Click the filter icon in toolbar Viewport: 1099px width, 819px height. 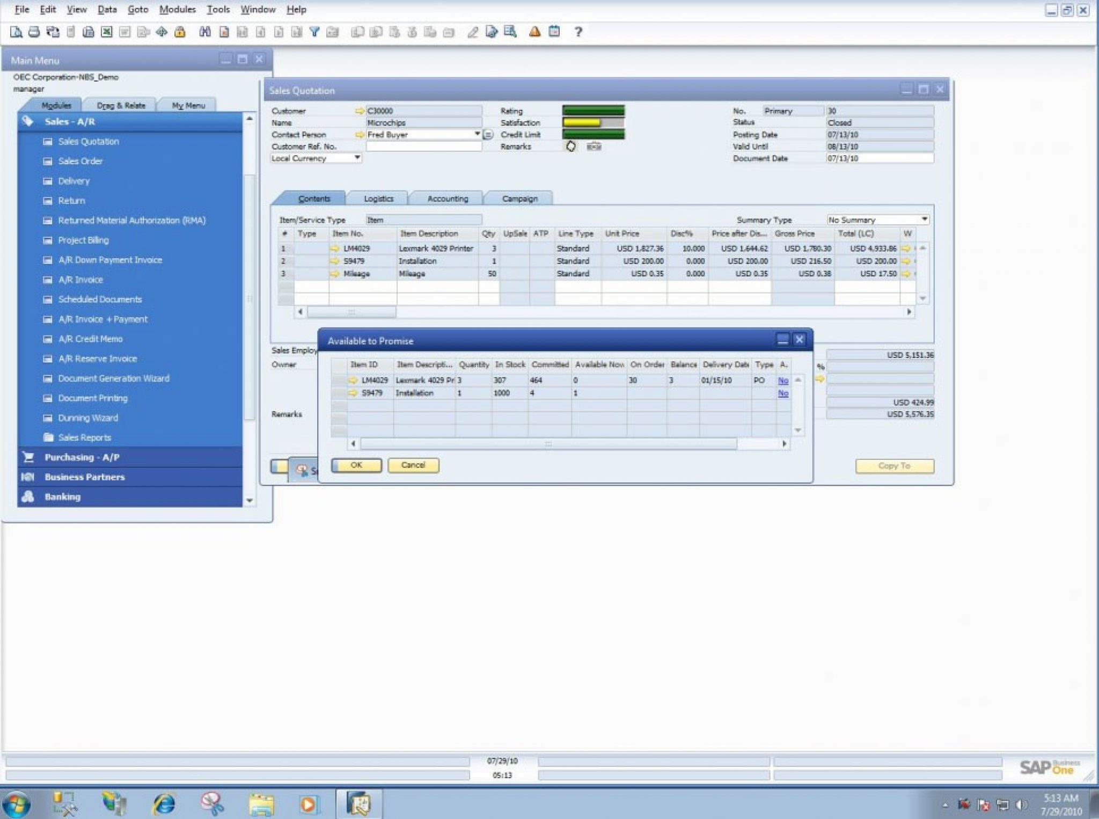(x=314, y=32)
